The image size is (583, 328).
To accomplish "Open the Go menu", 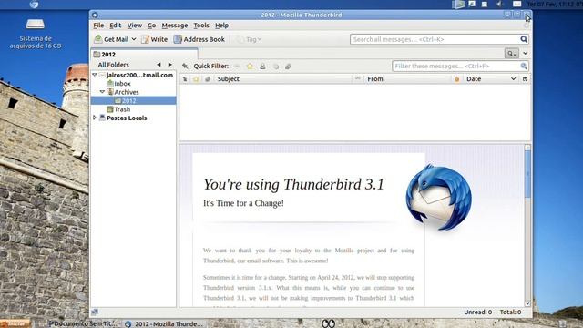I will (x=151, y=26).
